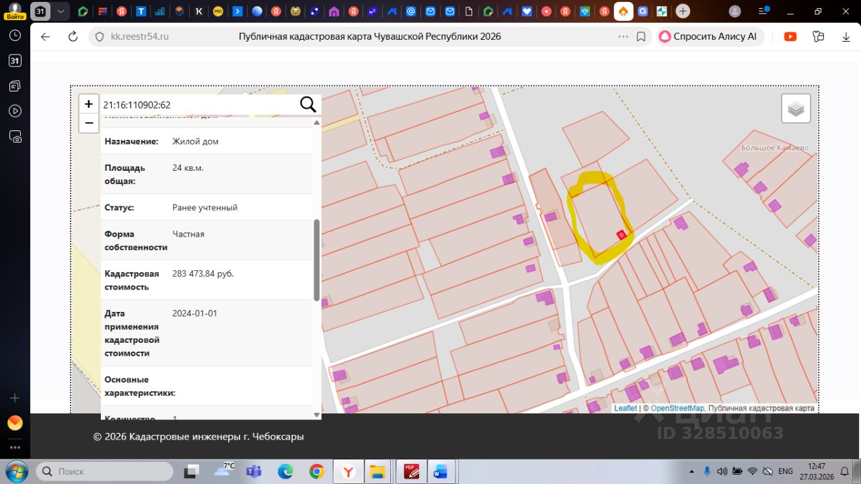Click the address bar URL kk.reestr54.ru
The height and width of the screenshot is (484, 861).
140,37
